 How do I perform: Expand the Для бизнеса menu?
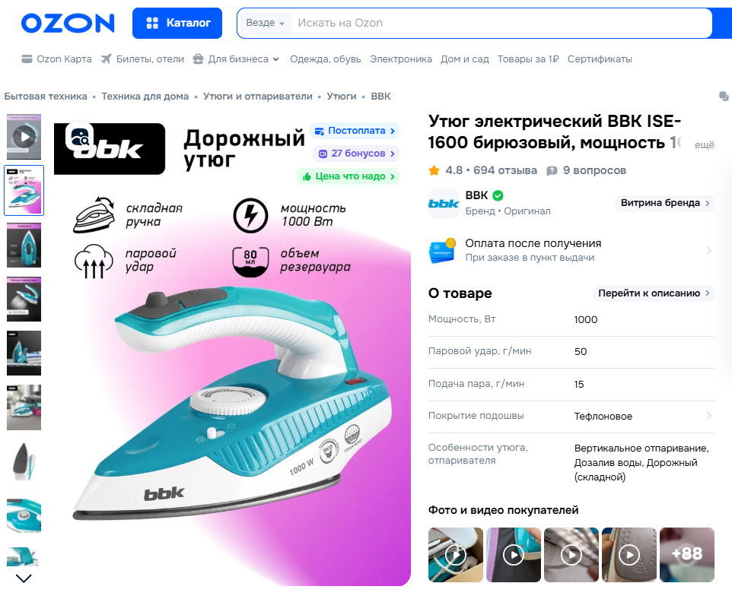coord(236,59)
